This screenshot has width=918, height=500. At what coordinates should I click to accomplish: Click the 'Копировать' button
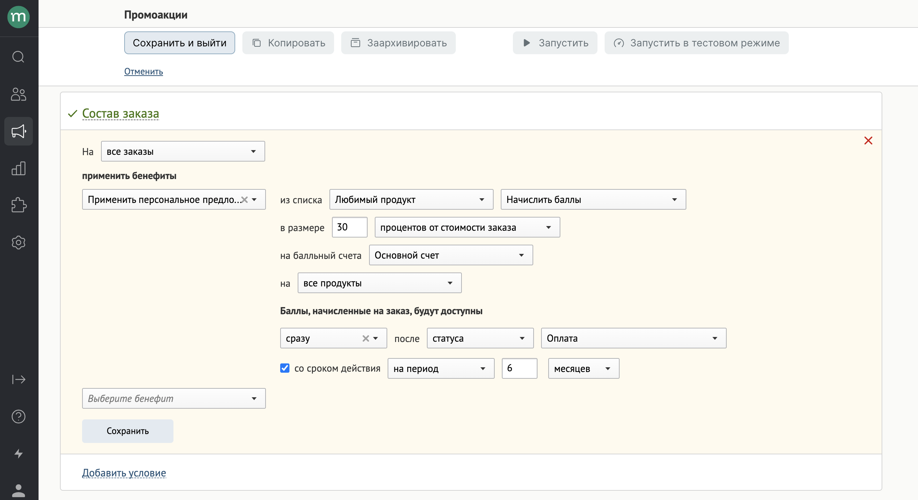point(288,43)
